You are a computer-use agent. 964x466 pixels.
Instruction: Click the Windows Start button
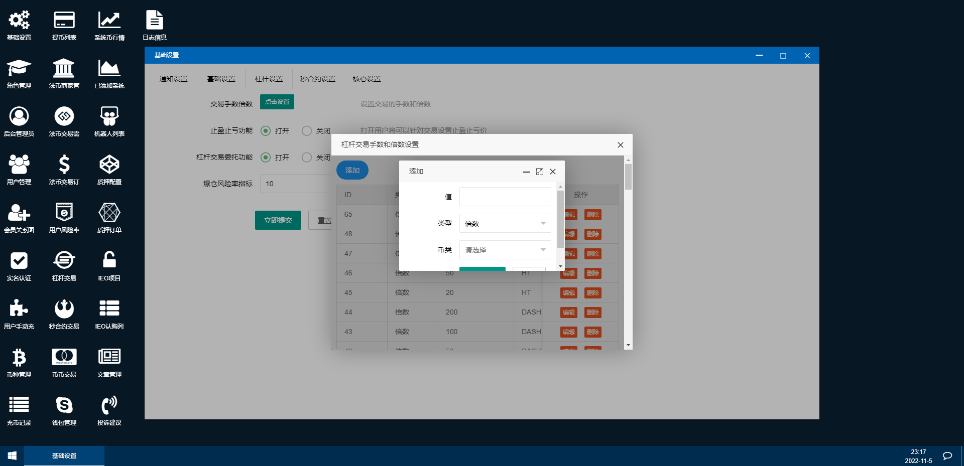coord(12,455)
